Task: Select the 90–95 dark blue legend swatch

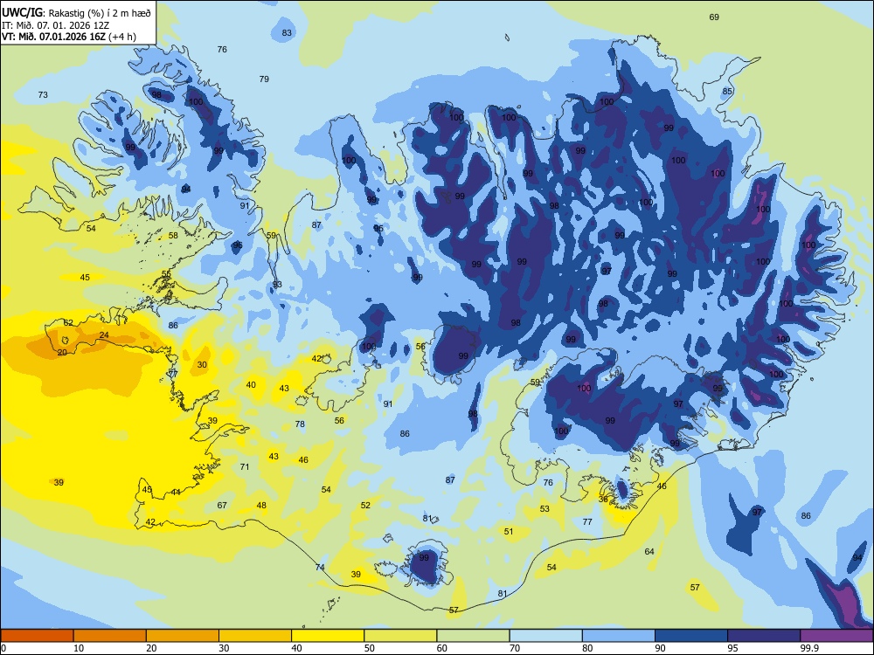Action: point(691,636)
